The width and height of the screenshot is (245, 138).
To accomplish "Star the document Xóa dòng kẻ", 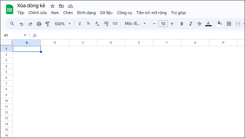I will [x=52, y=6].
